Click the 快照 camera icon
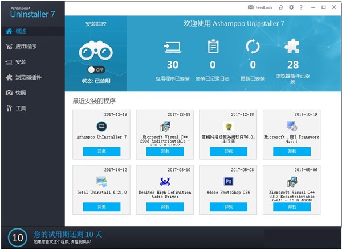Image resolution: width=342 pixels, height=250 pixels. pyautogui.click(x=9, y=93)
